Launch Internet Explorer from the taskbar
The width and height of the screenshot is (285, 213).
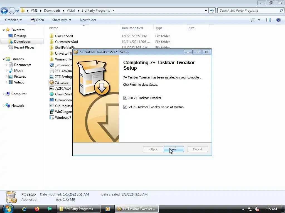coord(24,209)
